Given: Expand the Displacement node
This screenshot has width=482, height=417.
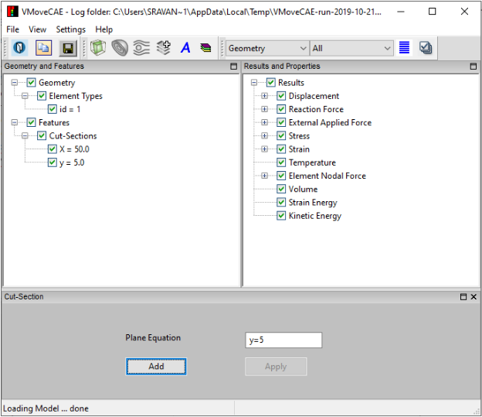Looking at the screenshot, I should point(264,96).
